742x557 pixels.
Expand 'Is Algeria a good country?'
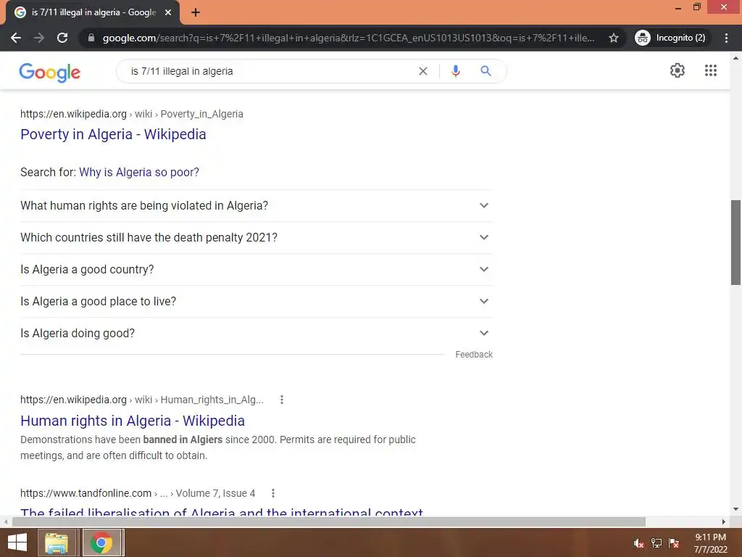click(257, 270)
